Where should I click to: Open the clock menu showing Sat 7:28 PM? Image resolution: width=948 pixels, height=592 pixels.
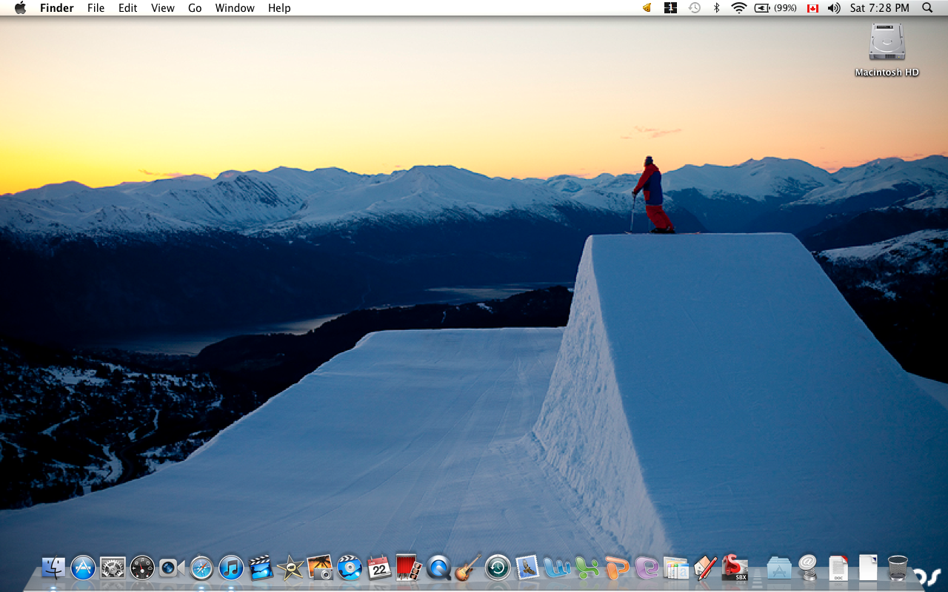(878, 8)
